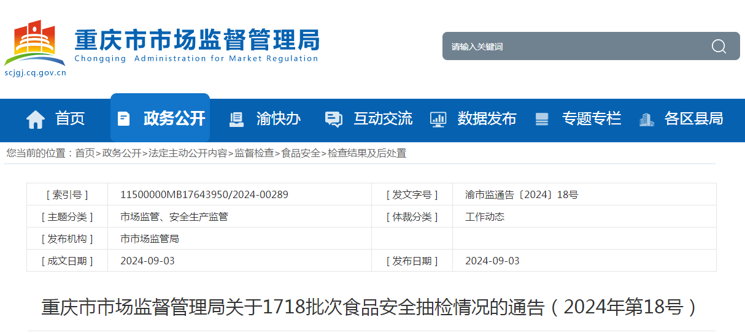This screenshot has height=333, width=745.
Task: Click the [ 发布机构 ] label cell
Action: [x=67, y=239]
